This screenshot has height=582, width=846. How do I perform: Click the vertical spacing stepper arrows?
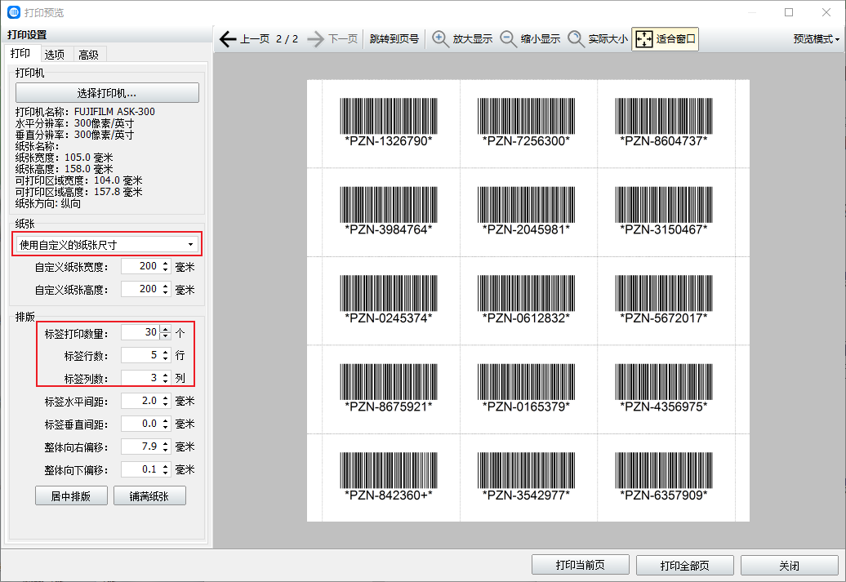(166, 424)
